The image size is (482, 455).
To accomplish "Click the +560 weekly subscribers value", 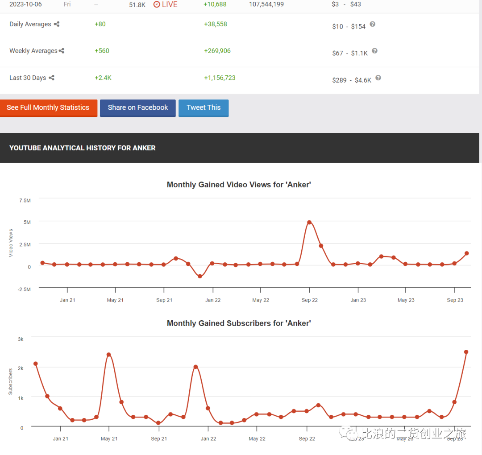I will pyautogui.click(x=102, y=51).
